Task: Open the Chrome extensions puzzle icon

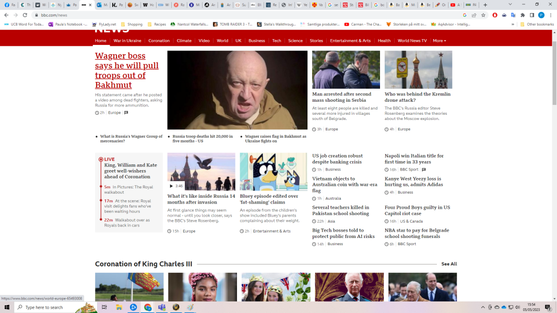Action: (523, 15)
